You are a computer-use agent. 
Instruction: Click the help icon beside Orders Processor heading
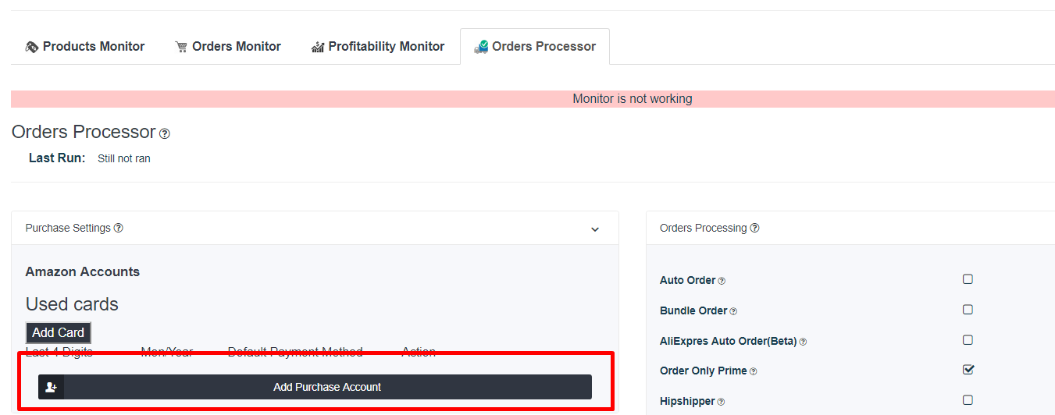pyautogui.click(x=165, y=134)
